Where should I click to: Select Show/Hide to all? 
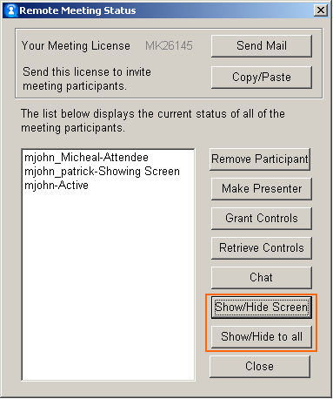(262, 337)
